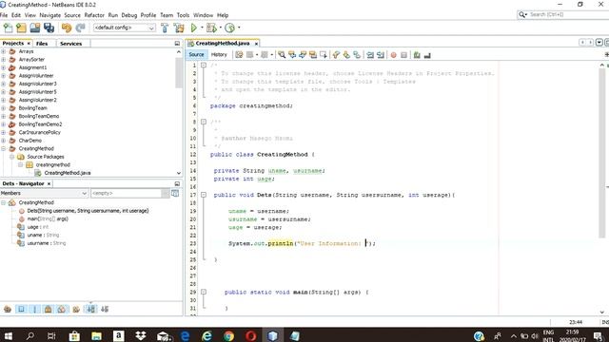Close the Dets - Navigator panel
Screen dimensions: 609x342
pos(49,183)
